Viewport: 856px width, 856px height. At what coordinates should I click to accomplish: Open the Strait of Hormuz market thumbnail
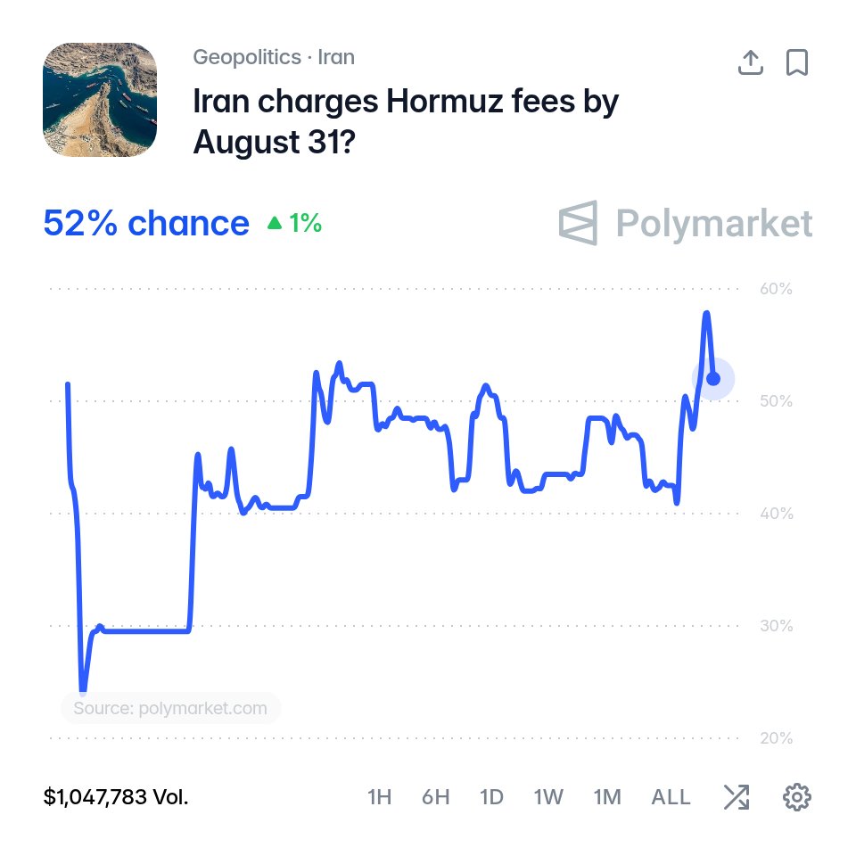tap(100, 100)
